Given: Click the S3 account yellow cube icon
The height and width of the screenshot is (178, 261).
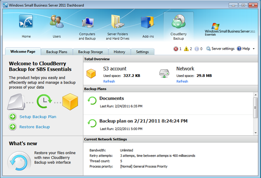Looking at the screenshot, I should tap(91, 73).
